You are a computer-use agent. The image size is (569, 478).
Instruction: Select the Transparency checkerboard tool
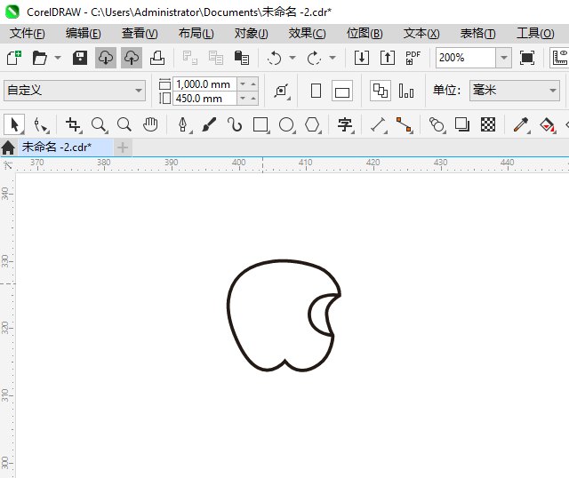488,124
